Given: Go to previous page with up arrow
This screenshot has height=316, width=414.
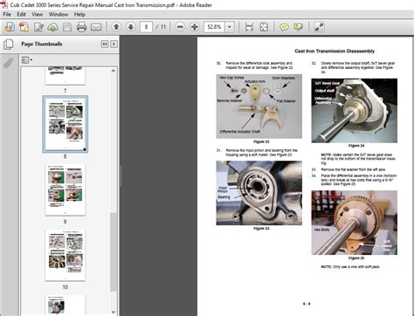Looking at the screenshot, I should click(x=116, y=27).
